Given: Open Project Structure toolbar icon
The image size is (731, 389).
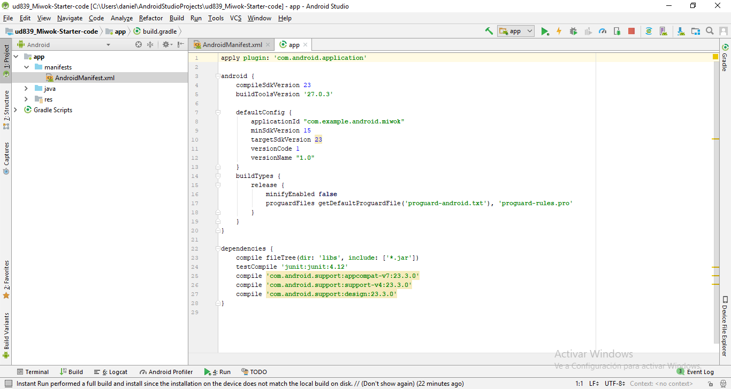Looking at the screenshot, I should (695, 31).
